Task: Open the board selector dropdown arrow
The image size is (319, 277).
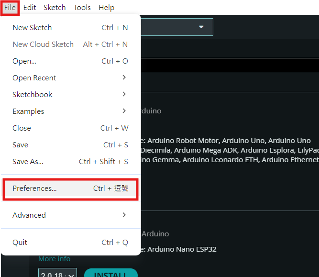Action: pos(201,27)
